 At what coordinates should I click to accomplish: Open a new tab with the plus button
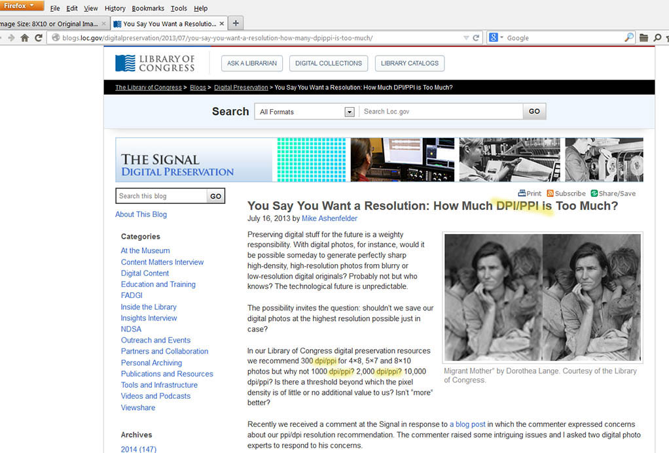pos(236,23)
